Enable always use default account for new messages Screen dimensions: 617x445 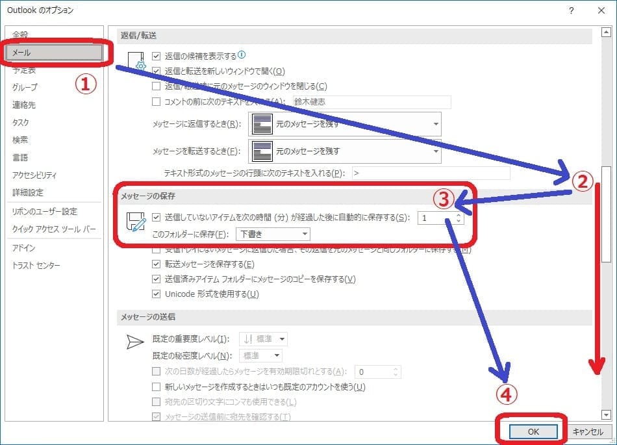pyautogui.click(x=157, y=387)
